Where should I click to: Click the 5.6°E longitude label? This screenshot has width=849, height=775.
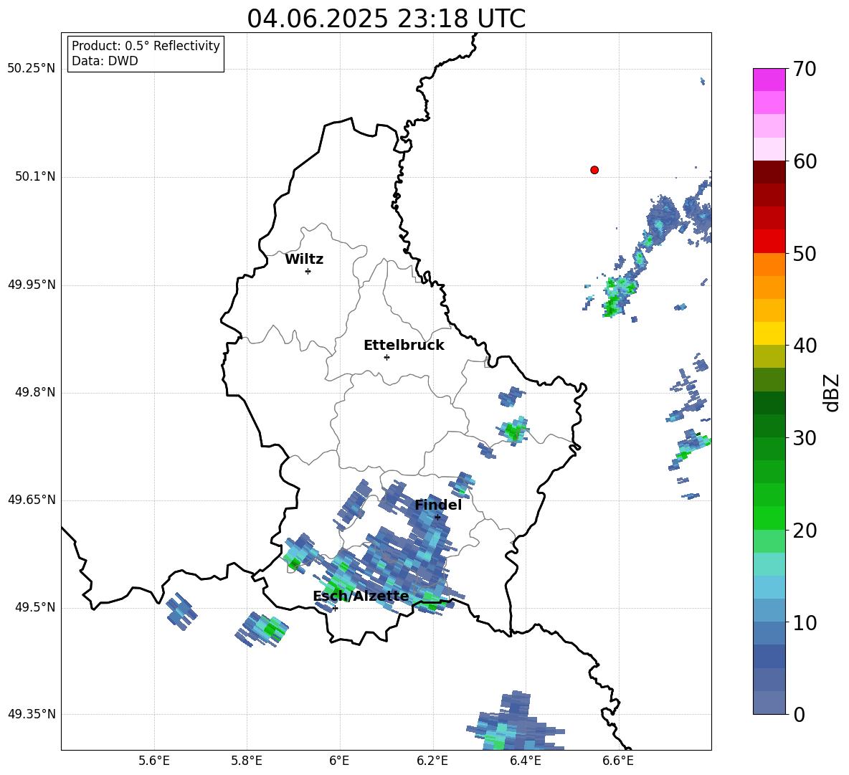154,761
